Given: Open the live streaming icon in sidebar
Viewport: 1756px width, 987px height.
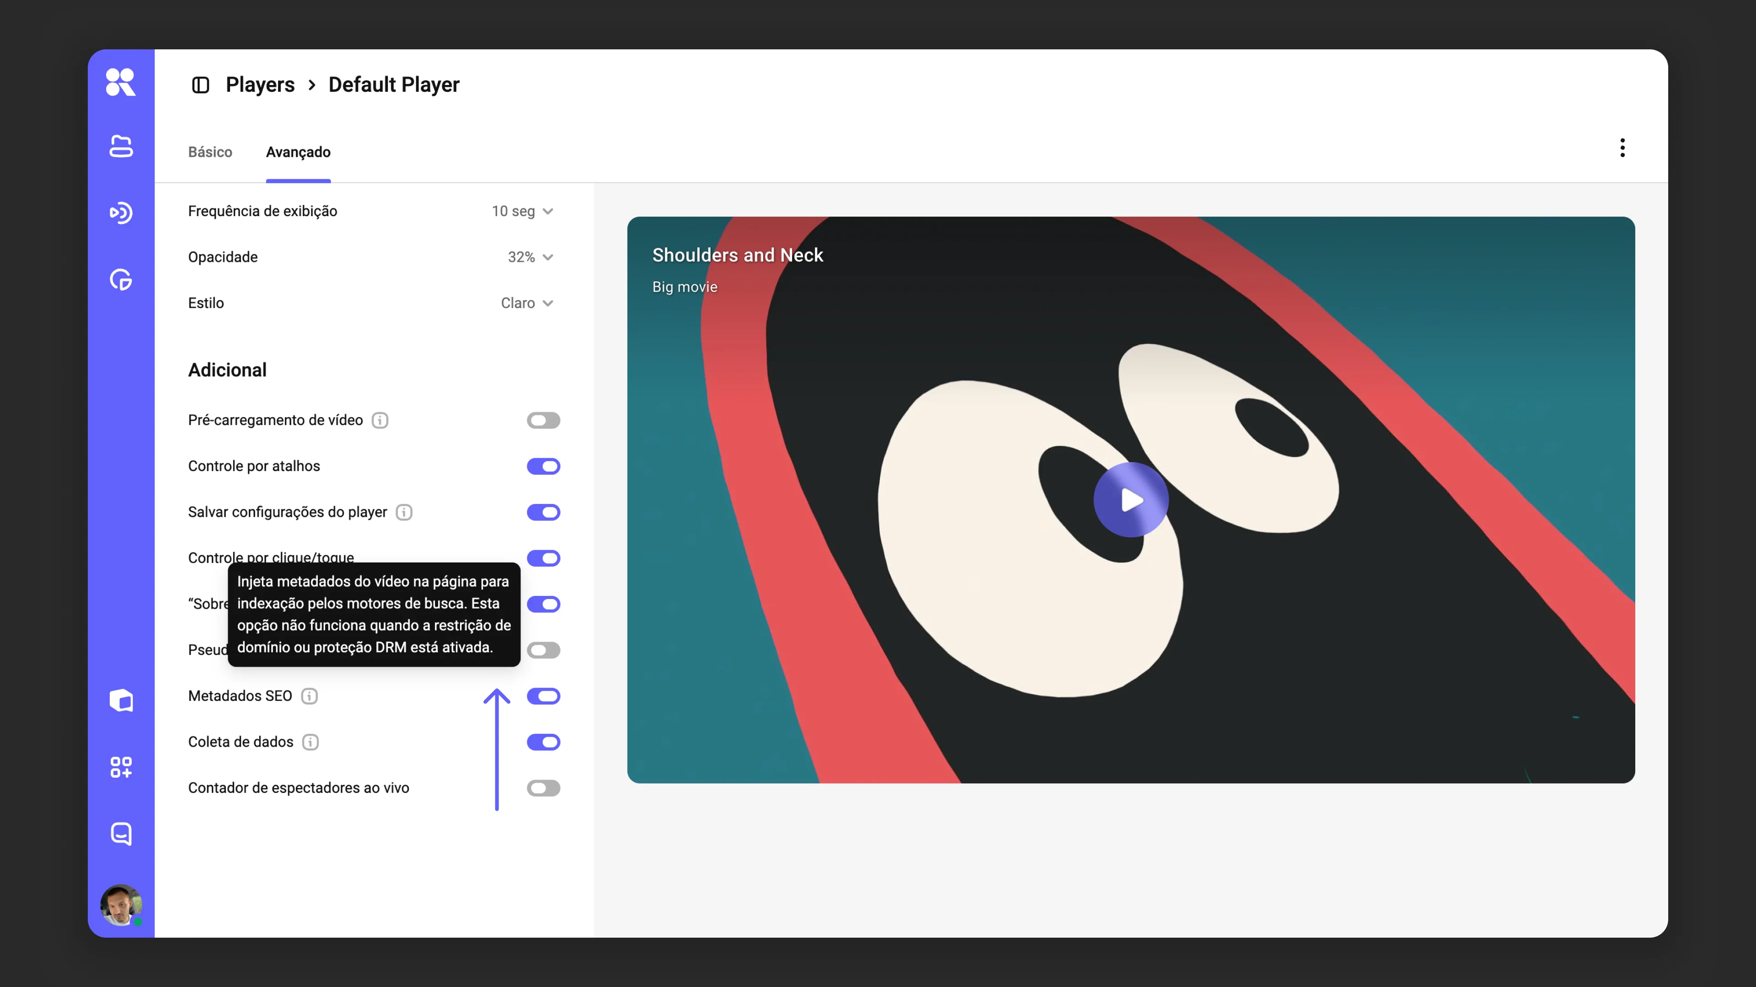Looking at the screenshot, I should click(x=121, y=212).
